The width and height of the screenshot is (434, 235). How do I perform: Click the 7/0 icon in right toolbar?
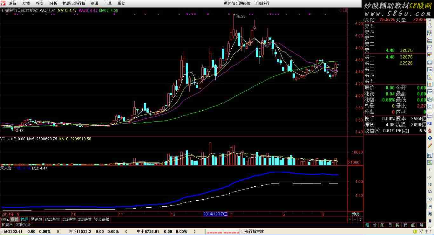(x=430, y=99)
